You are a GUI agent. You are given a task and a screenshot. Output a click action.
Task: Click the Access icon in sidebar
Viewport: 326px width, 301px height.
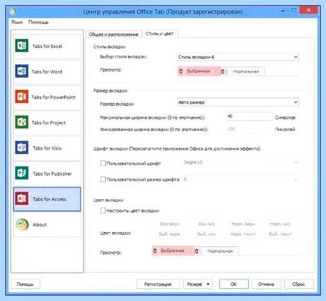pos(22,198)
